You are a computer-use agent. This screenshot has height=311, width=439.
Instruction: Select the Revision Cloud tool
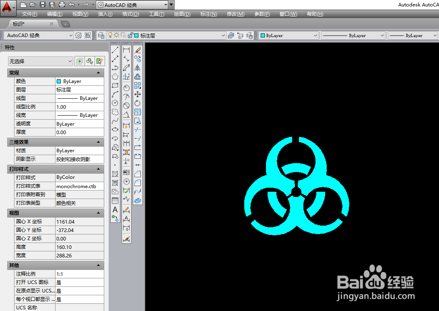click(x=115, y=112)
